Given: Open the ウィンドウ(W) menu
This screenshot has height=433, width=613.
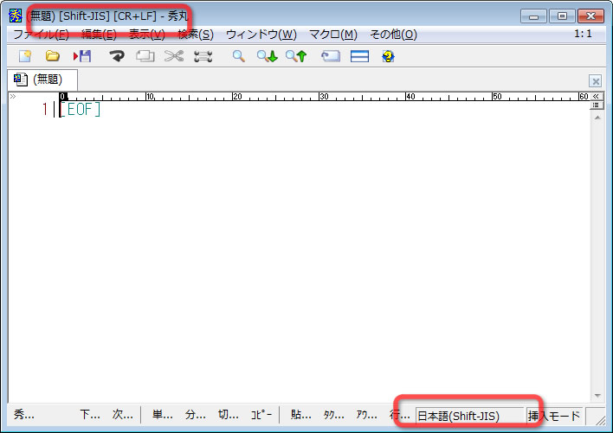Looking at the screenshot, I should [x=261, y=35].
